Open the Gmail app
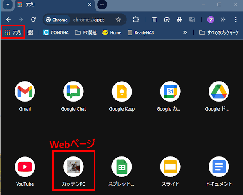Viewport: 243px width, 195px height. tap(25, 91)
